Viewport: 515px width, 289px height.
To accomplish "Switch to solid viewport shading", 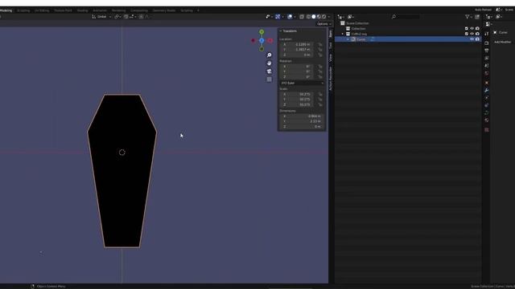I will coord(314,17).
